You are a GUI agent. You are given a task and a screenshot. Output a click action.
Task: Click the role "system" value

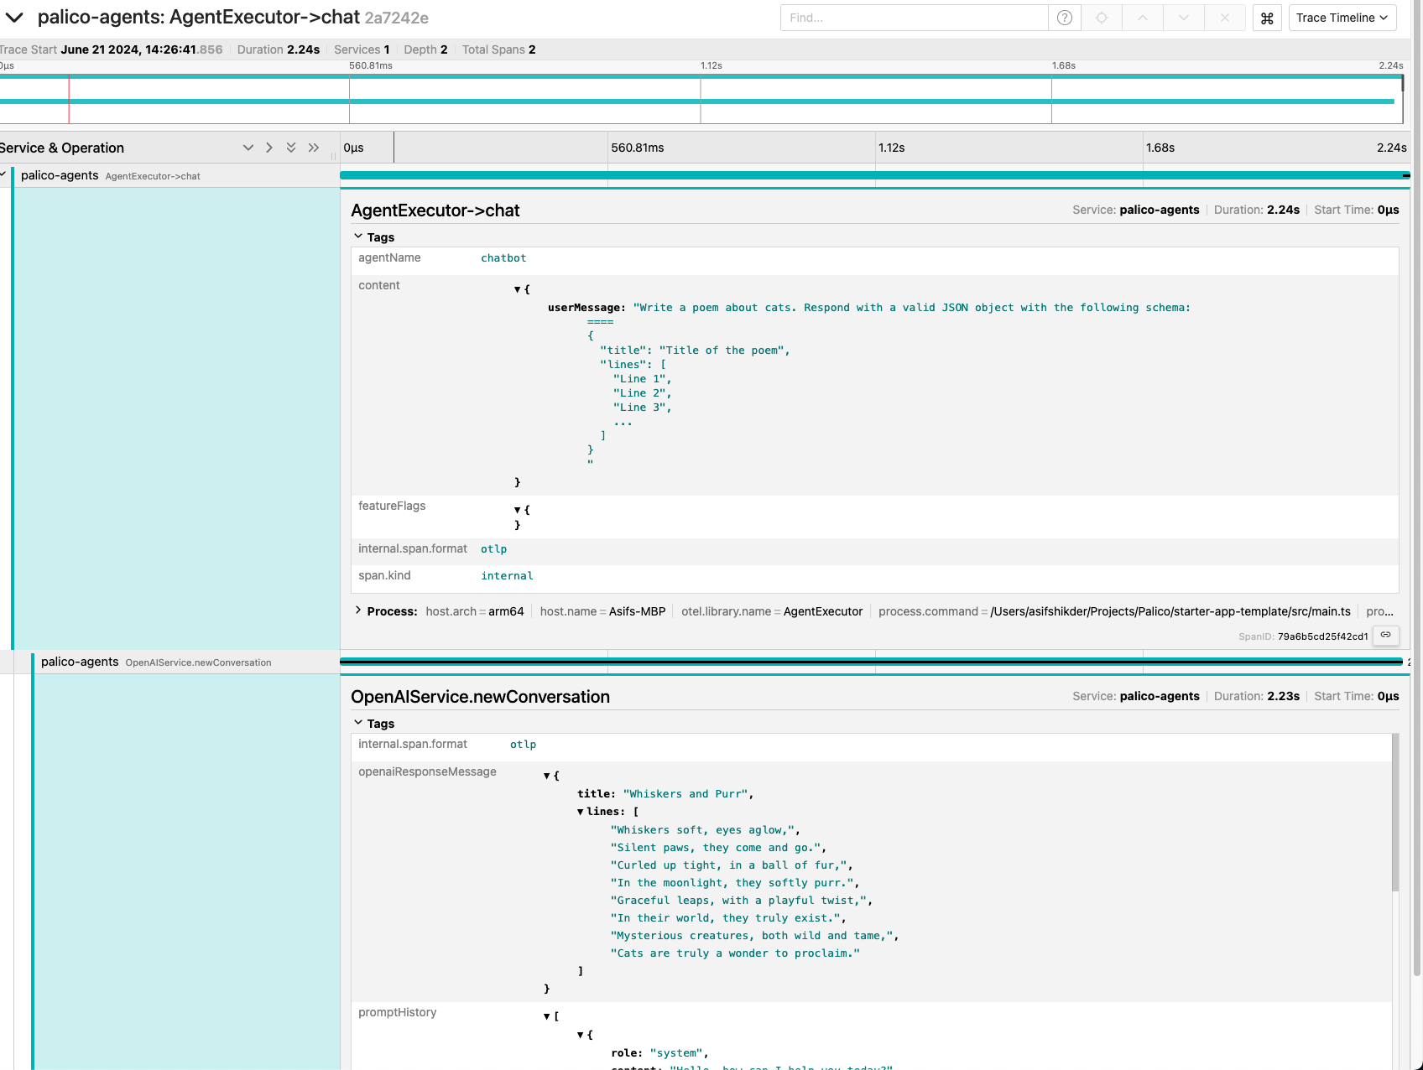pos(678,1053)
